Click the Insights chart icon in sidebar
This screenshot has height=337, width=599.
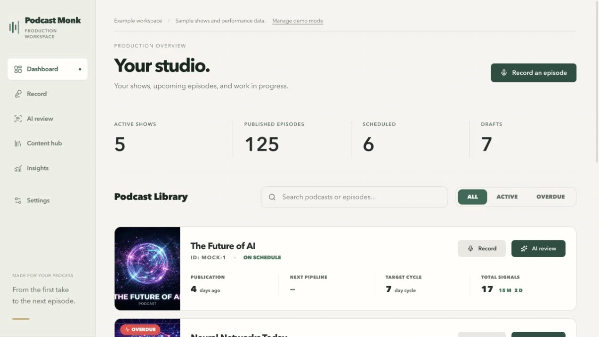pos(18,168)
